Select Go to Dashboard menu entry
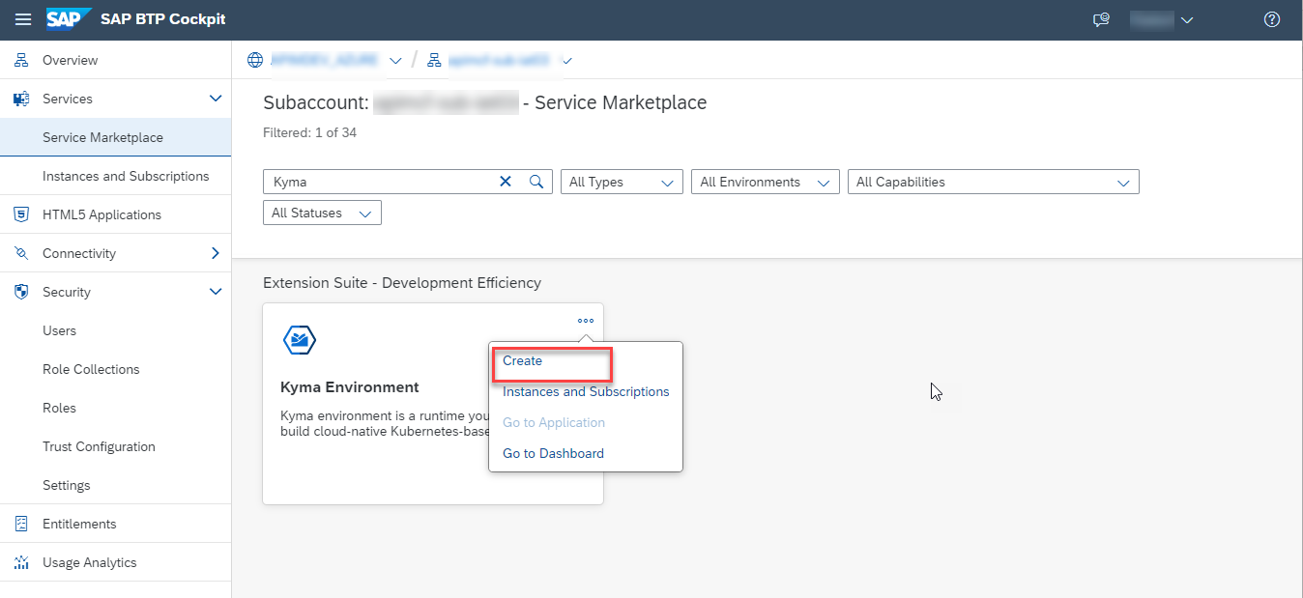Image resolution: width=1303 pixels, height=598 pixels. 553,453
